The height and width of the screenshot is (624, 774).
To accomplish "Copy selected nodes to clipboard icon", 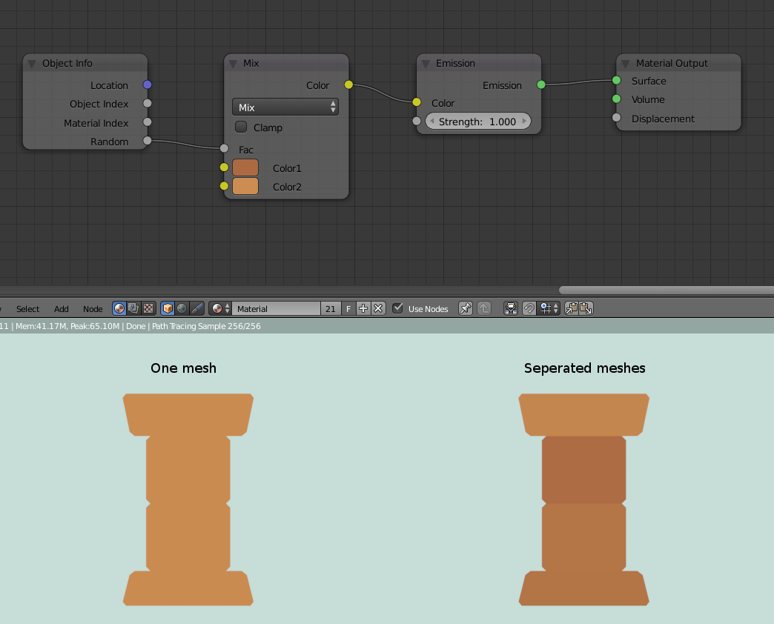I will [572, 309].
